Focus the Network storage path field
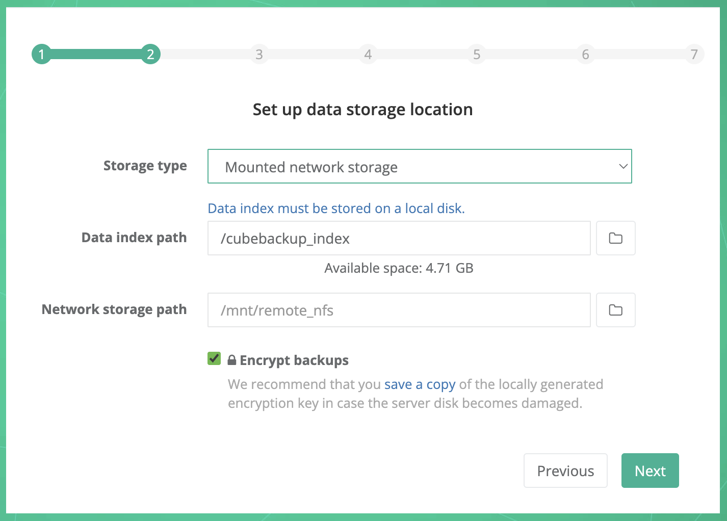Image resolution: width=727 pixels, height=521 pixels. coord(399,310)
